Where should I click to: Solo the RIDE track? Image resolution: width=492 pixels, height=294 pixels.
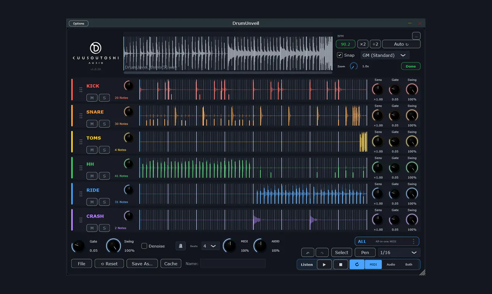104,202
